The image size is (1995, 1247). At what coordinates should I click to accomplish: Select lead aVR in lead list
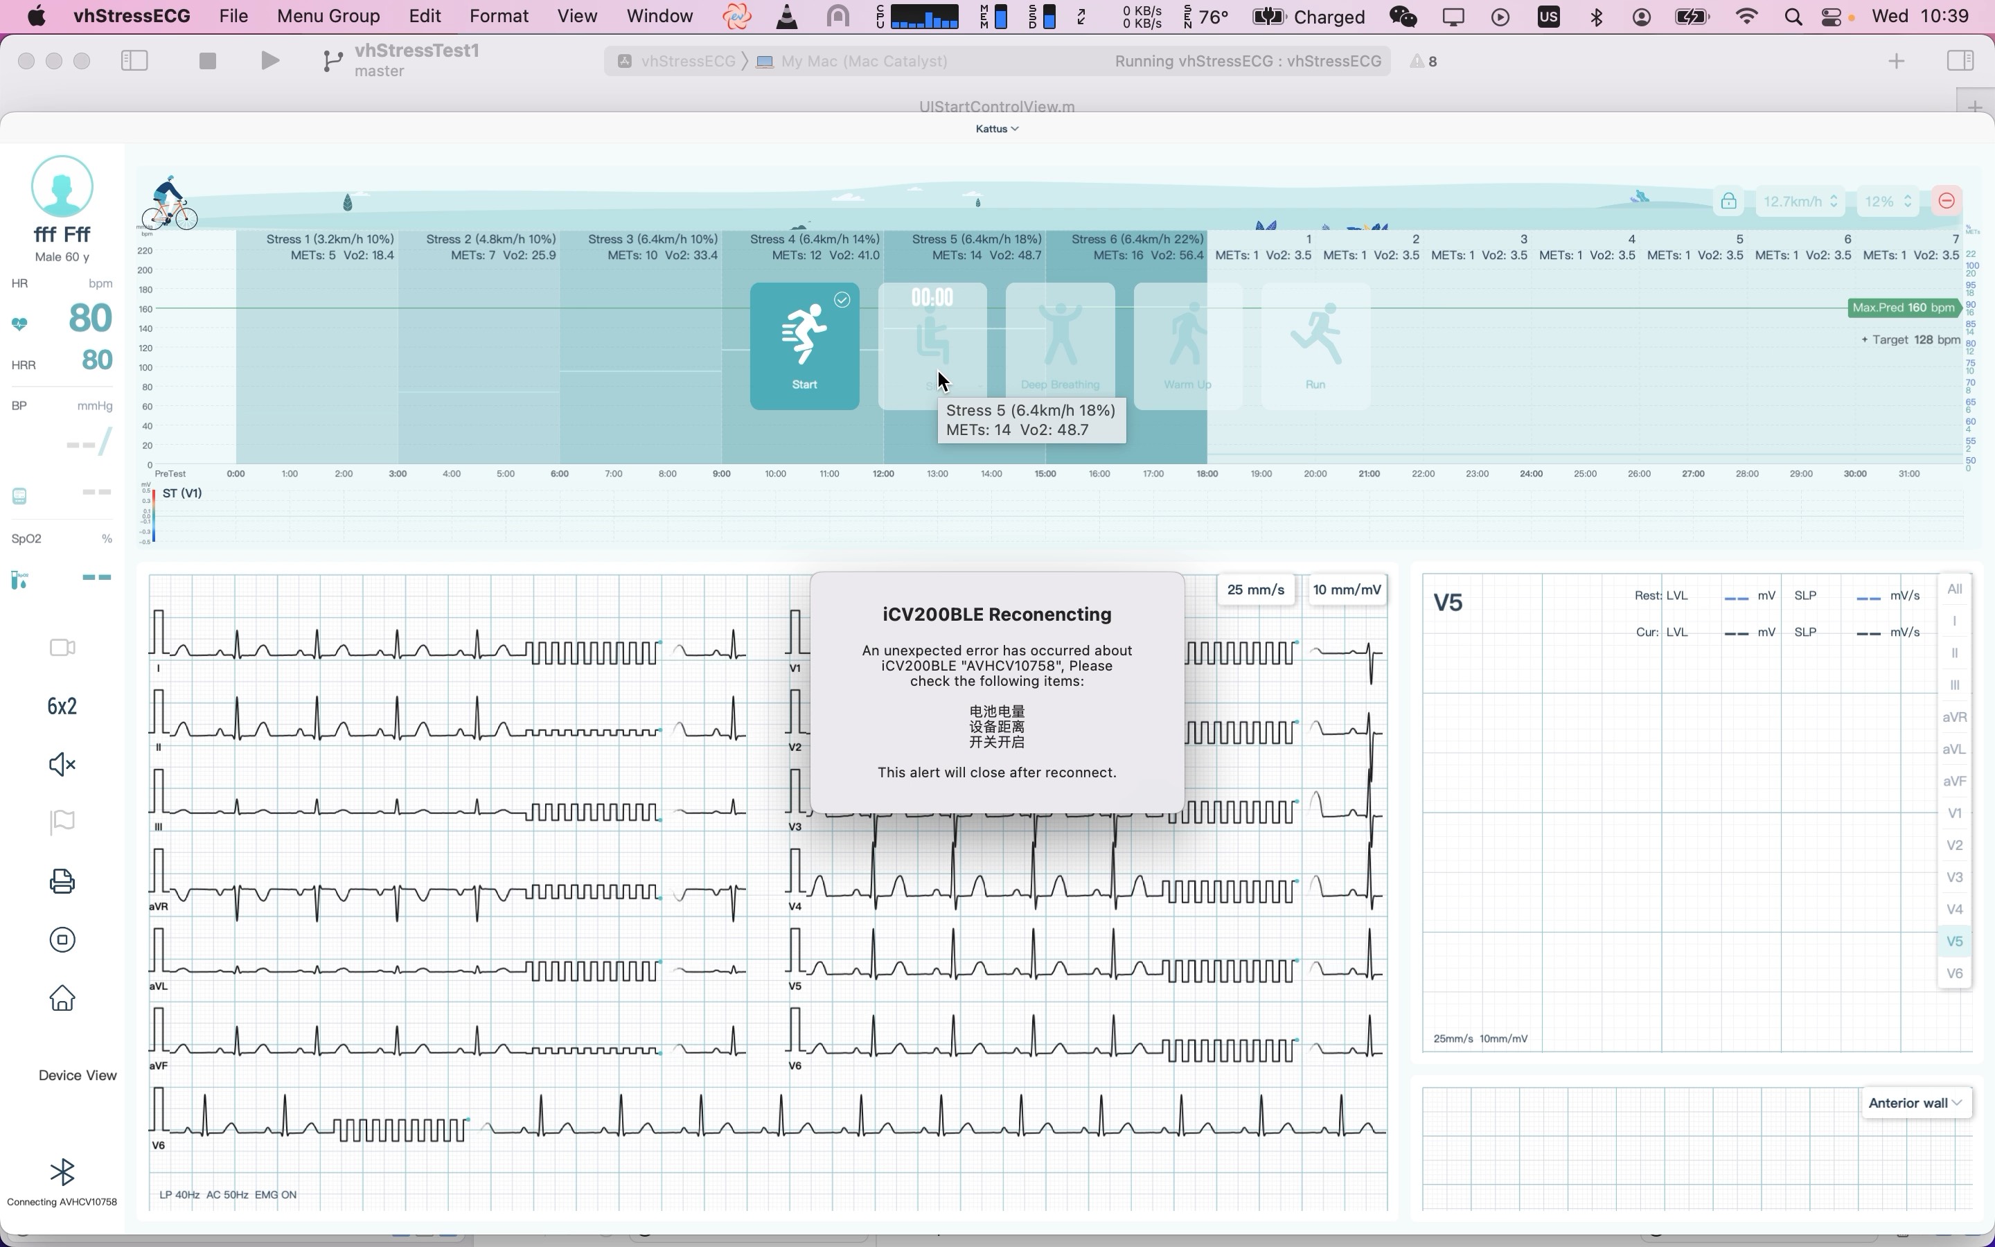point(1955,718)
